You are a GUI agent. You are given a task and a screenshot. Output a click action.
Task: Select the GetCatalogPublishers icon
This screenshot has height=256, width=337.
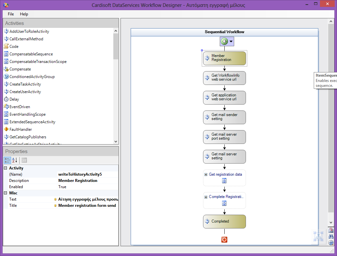click(x=6, y=137)
